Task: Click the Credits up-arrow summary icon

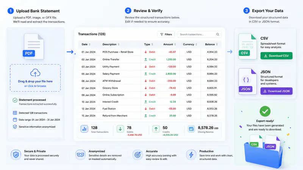Action: tap(156, 129)
